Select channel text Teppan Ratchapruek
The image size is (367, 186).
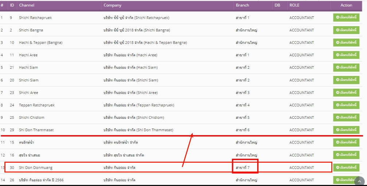(37, 105)
